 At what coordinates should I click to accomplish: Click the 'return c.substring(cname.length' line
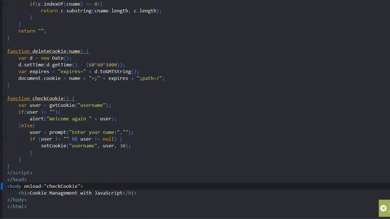coord(101,11)
